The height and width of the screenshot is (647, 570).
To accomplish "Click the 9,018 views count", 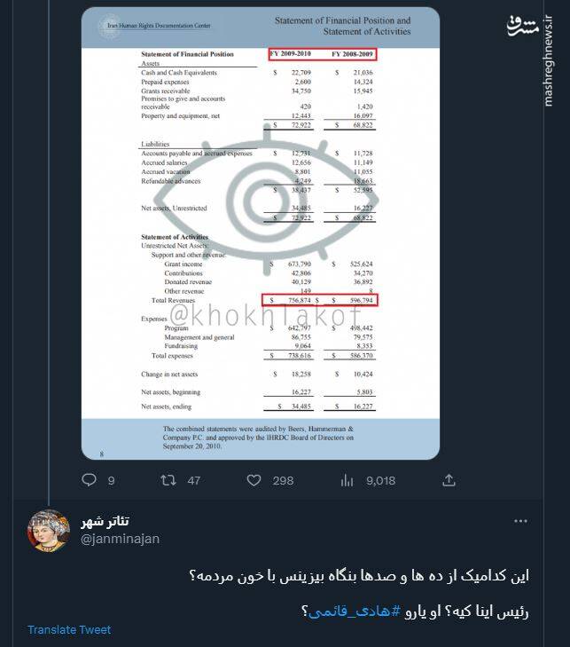I will 380,480.
